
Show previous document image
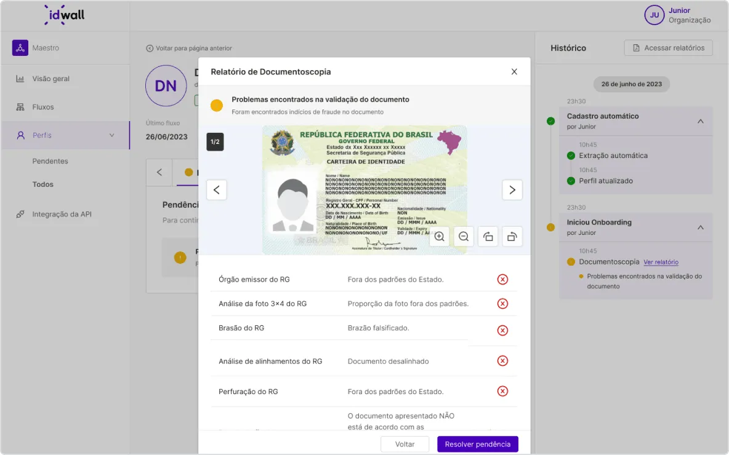click(x=217, y=190)
